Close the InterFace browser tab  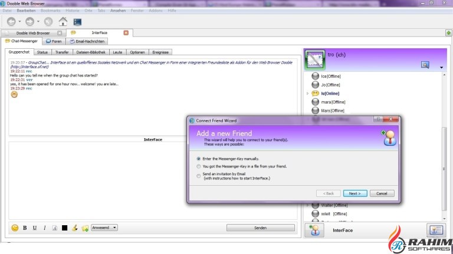tap(126, 33)
